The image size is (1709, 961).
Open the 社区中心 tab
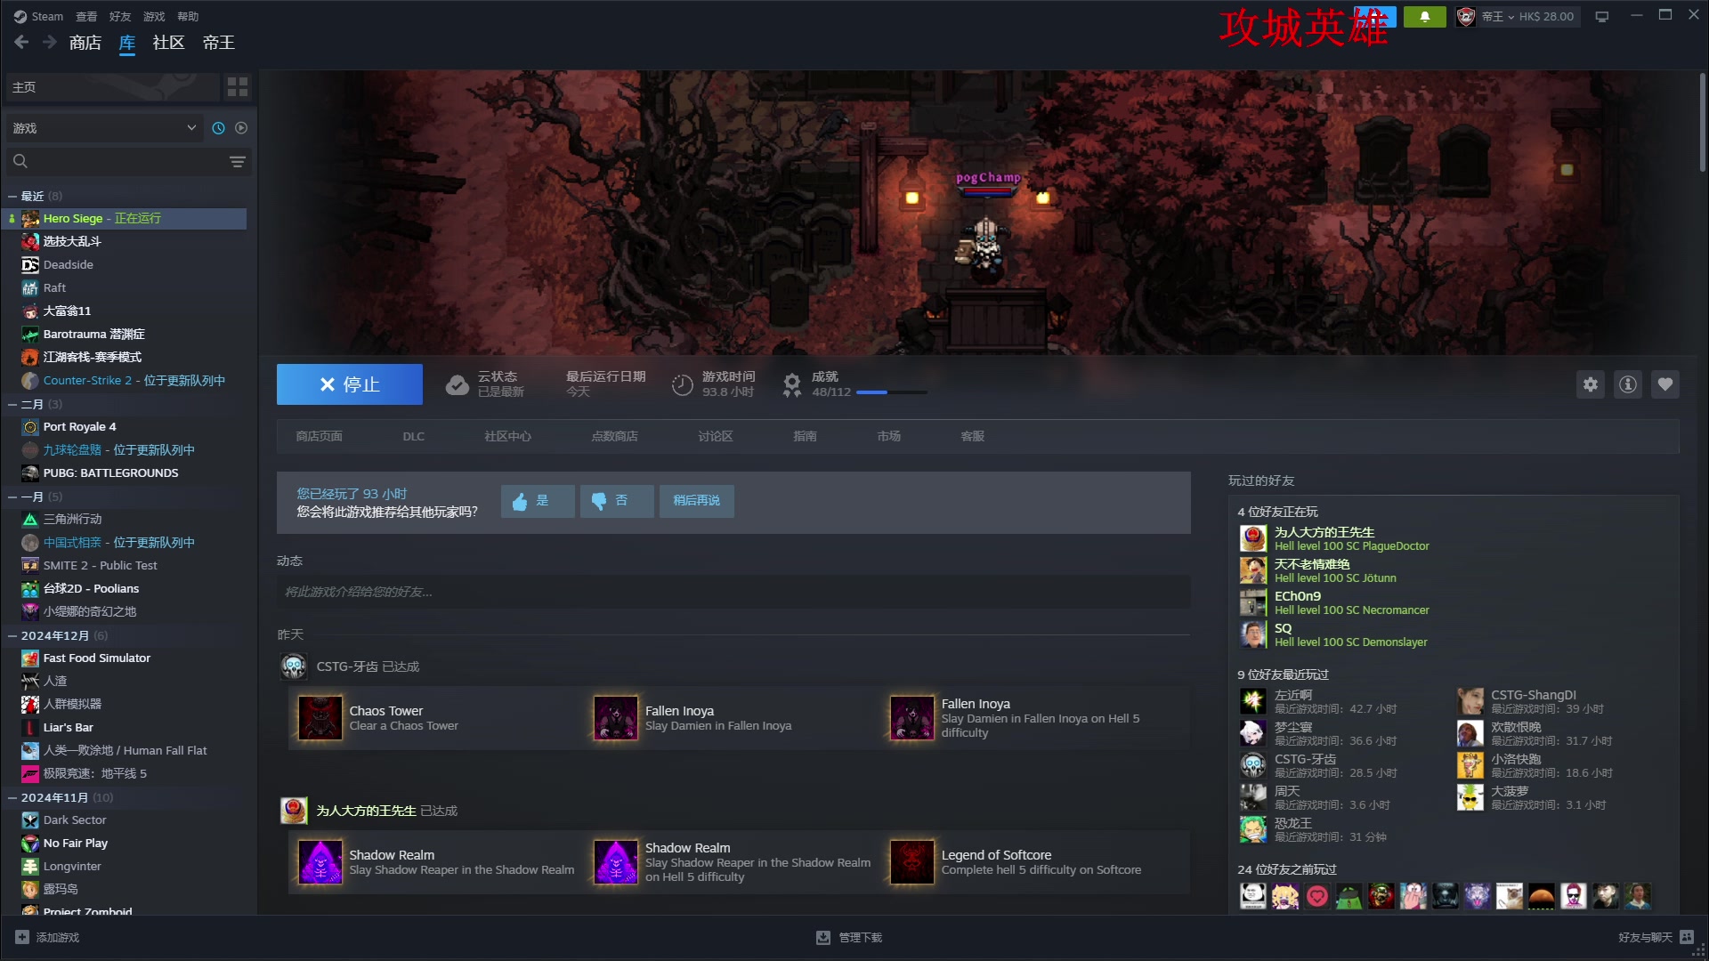[507, 436]
